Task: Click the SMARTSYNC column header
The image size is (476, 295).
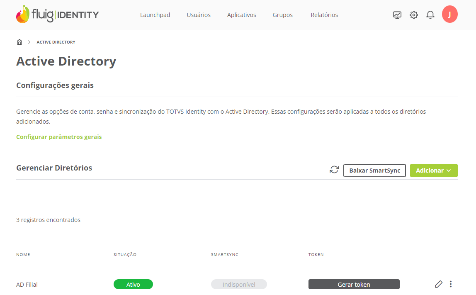Action: (x=224, y=255)
